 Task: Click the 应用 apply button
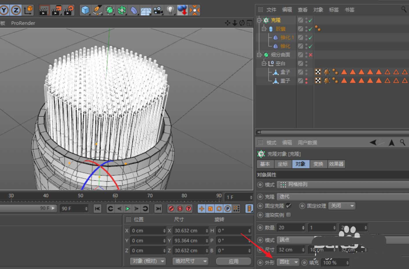coord(233,261)
